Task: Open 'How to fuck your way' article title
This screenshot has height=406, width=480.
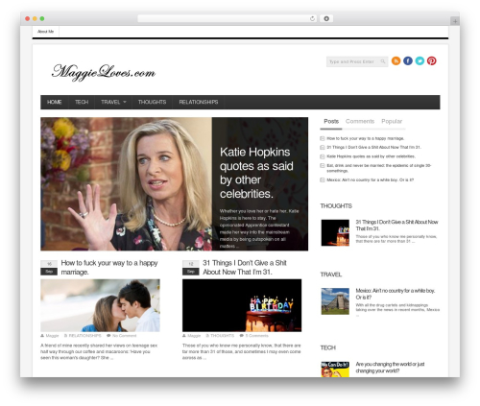Action: pyautogui.click(x=109, y=268)
